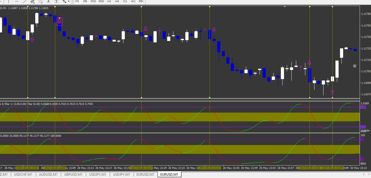
Task: Click the chart shift triangle marker
Action: click(285, 6)
